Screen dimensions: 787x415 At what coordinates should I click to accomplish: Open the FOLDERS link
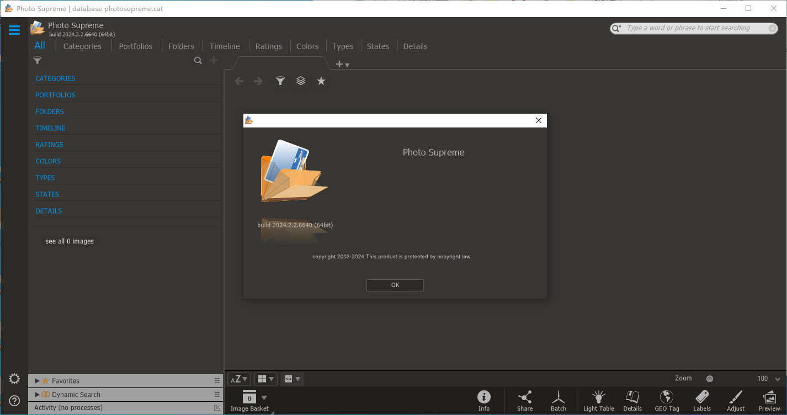50,111
